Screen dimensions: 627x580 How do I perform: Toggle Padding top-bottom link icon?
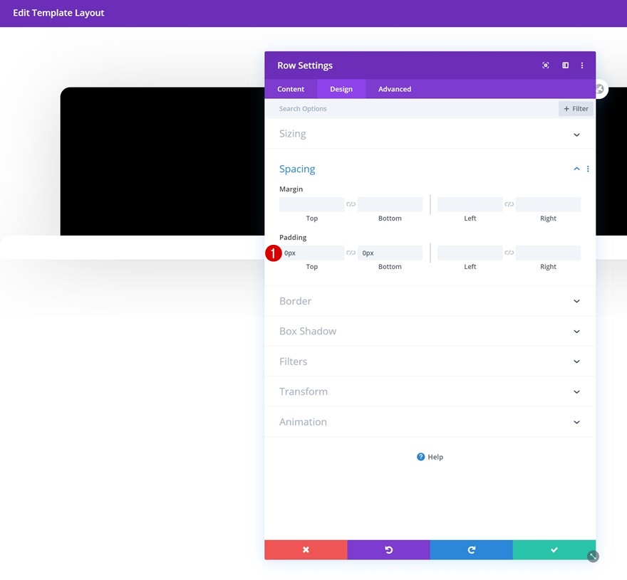(x=351, y=253)
